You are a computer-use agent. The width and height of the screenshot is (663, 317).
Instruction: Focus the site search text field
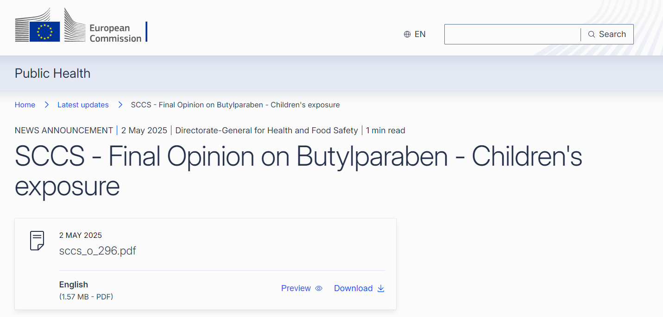[x=512, y=34]
